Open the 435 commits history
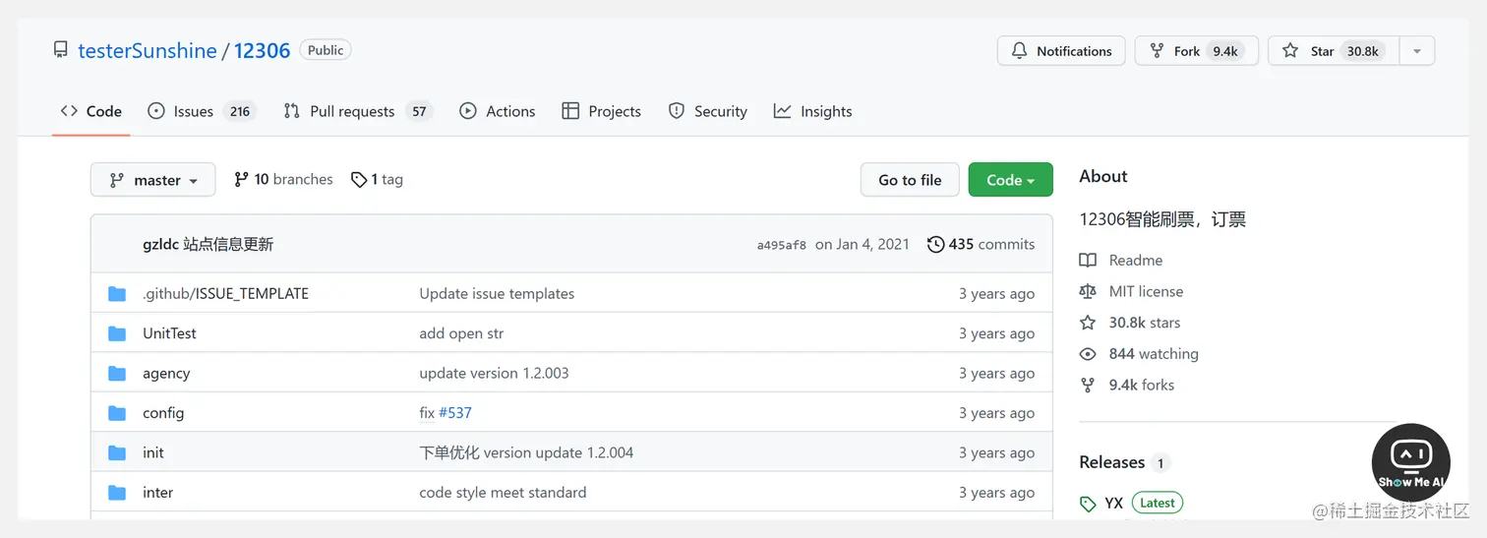Viewport: 1487px width, 538px height. click(981, 244)
